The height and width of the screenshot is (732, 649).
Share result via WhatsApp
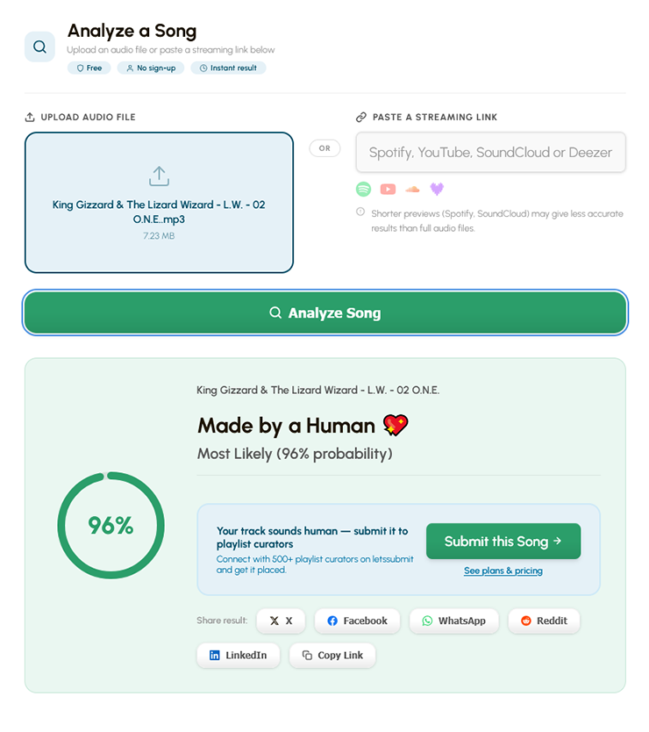pos(454,621)
